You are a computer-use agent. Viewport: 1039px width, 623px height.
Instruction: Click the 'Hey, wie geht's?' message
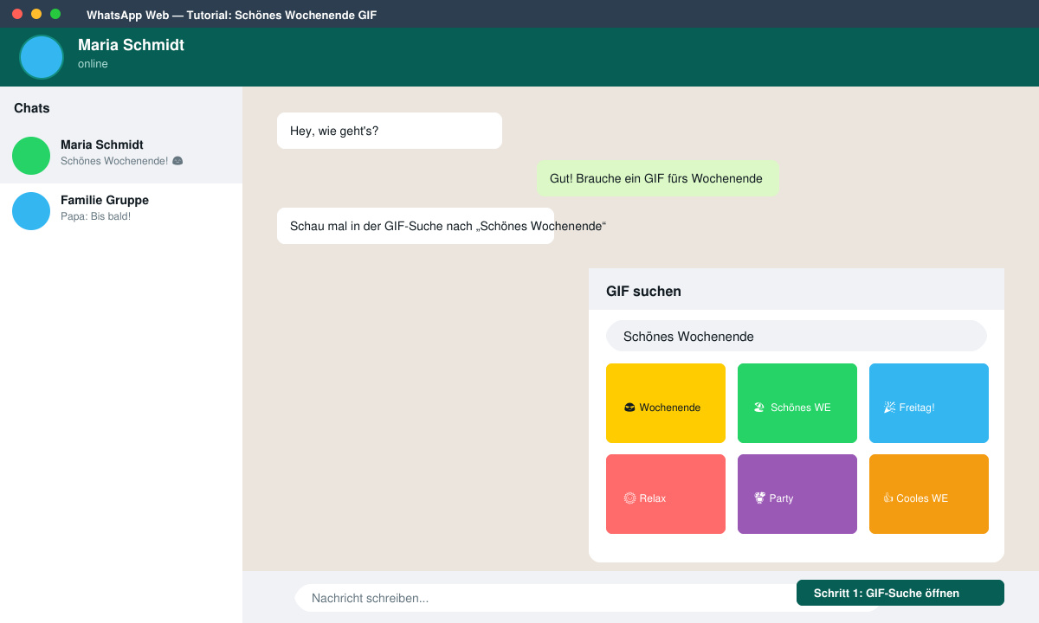(390, 131)
